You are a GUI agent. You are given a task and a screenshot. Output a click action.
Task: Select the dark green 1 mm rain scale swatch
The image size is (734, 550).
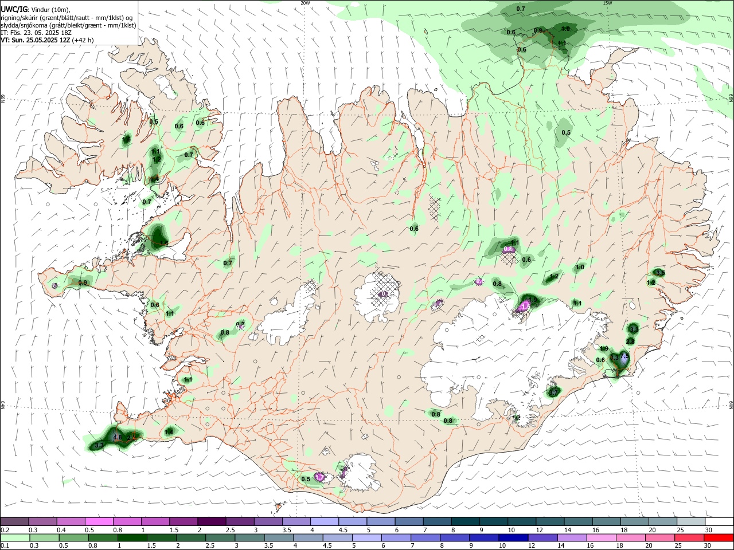(132, 537)
